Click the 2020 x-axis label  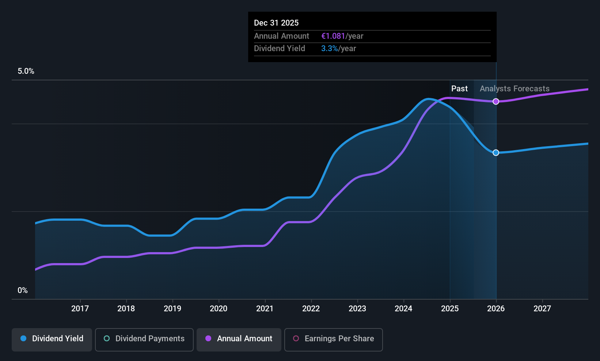pos(219,309)
